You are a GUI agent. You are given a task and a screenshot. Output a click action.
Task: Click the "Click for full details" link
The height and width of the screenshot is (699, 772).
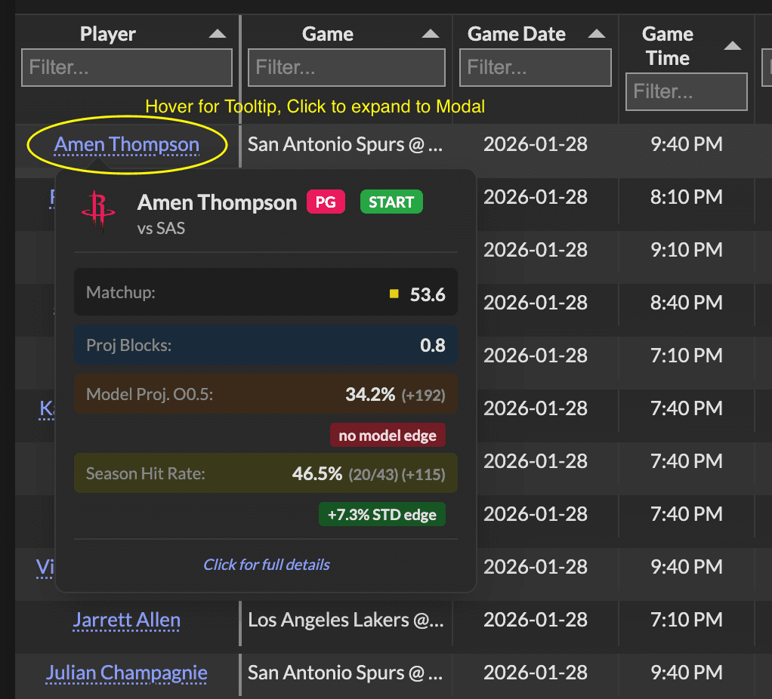(x=266, y=565)
